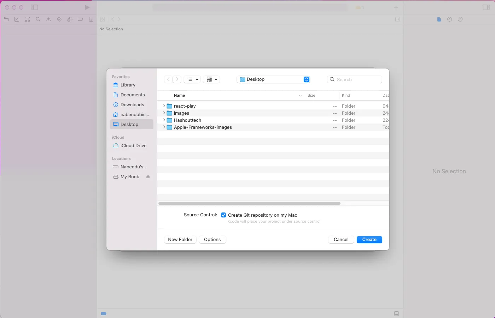The height and width of the screenshot is (318, 495).
Task: Select nabendubis home folder in sidebar
Action: coord(132,115)
